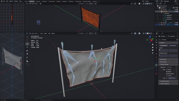The image size is (179, 101).
Task: Toggle the Shapes display checkbox
Action: click(167, 72)
